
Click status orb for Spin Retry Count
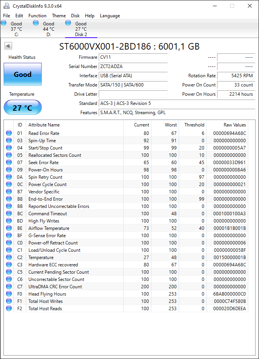point(9,177)
